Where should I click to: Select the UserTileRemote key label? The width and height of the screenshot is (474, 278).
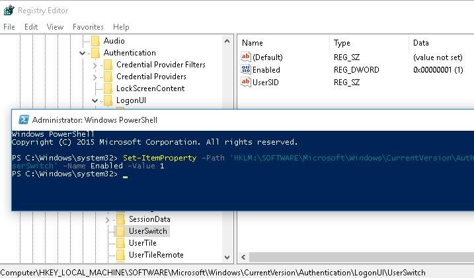[x=156, y=255]
